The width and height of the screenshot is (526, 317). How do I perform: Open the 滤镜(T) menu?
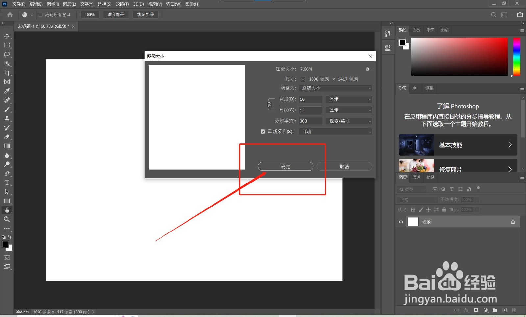(122, 4)
